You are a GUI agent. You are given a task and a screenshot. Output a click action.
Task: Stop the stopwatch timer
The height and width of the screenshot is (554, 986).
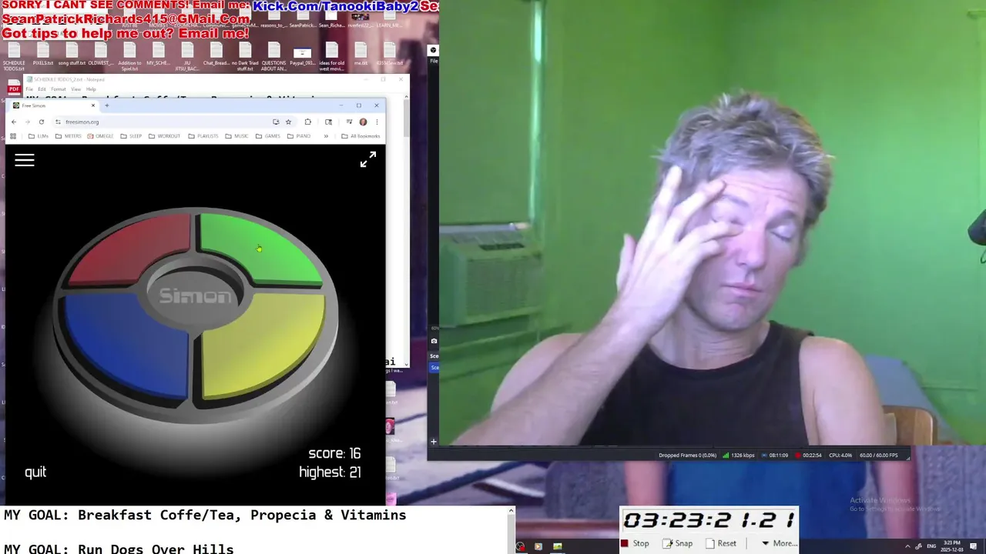pyautogui.click(x=635, y=543)
